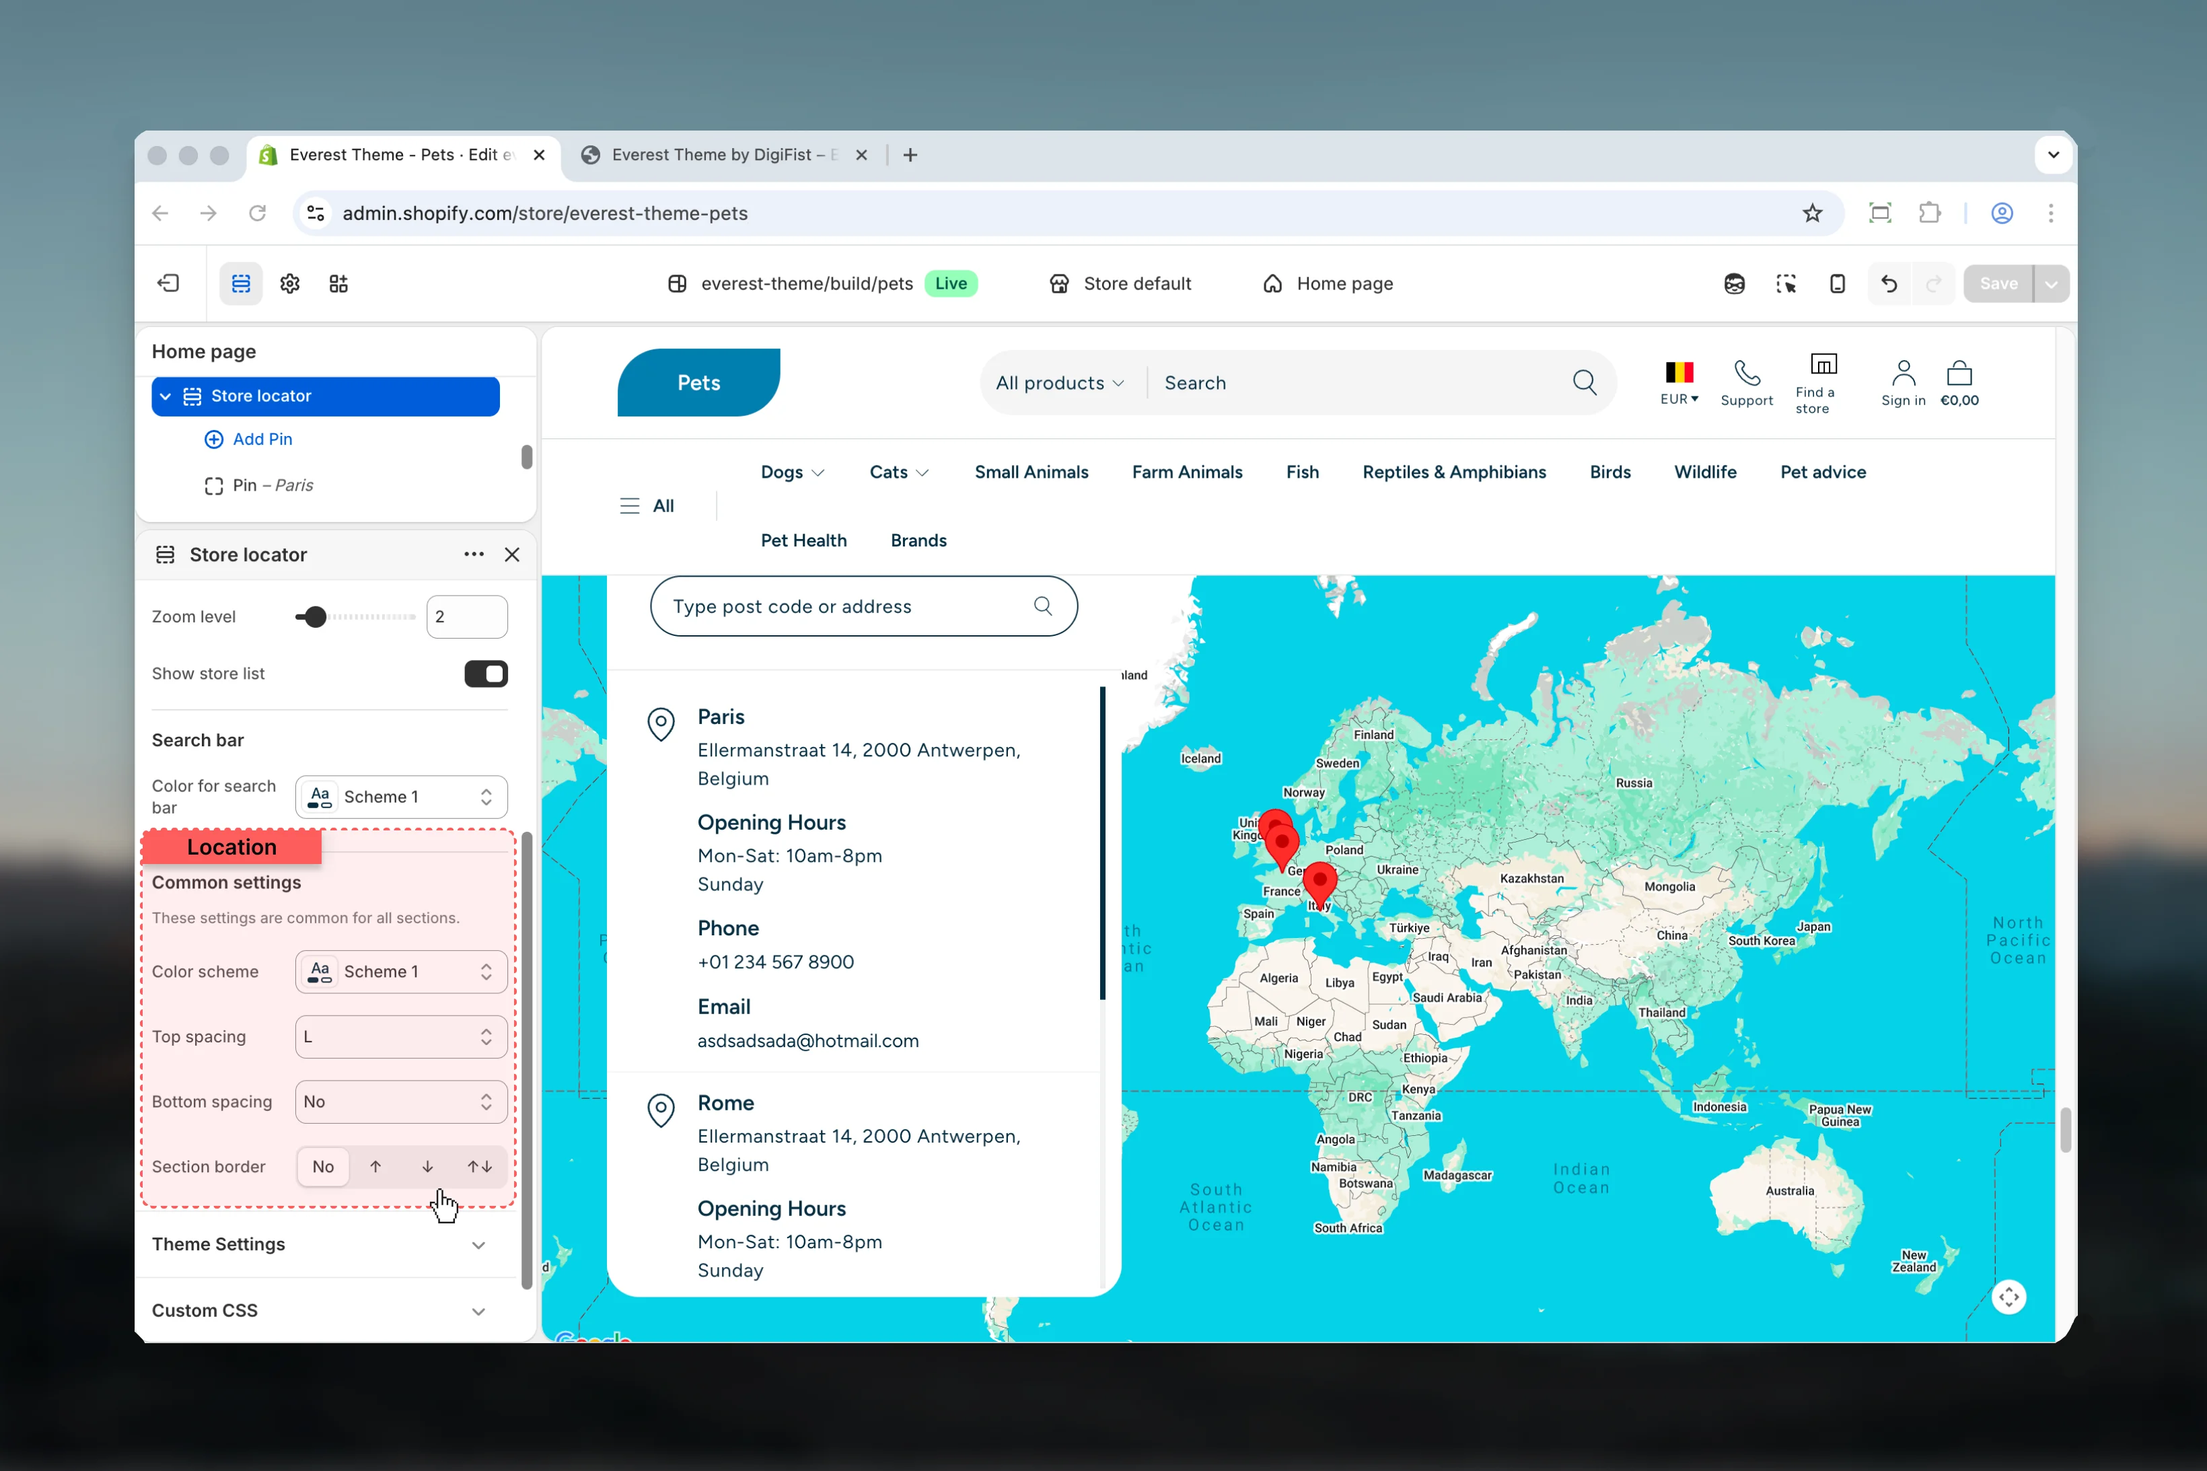
Task: Click the inspector cursor select icon
Action: click(x=1786, y=283)
